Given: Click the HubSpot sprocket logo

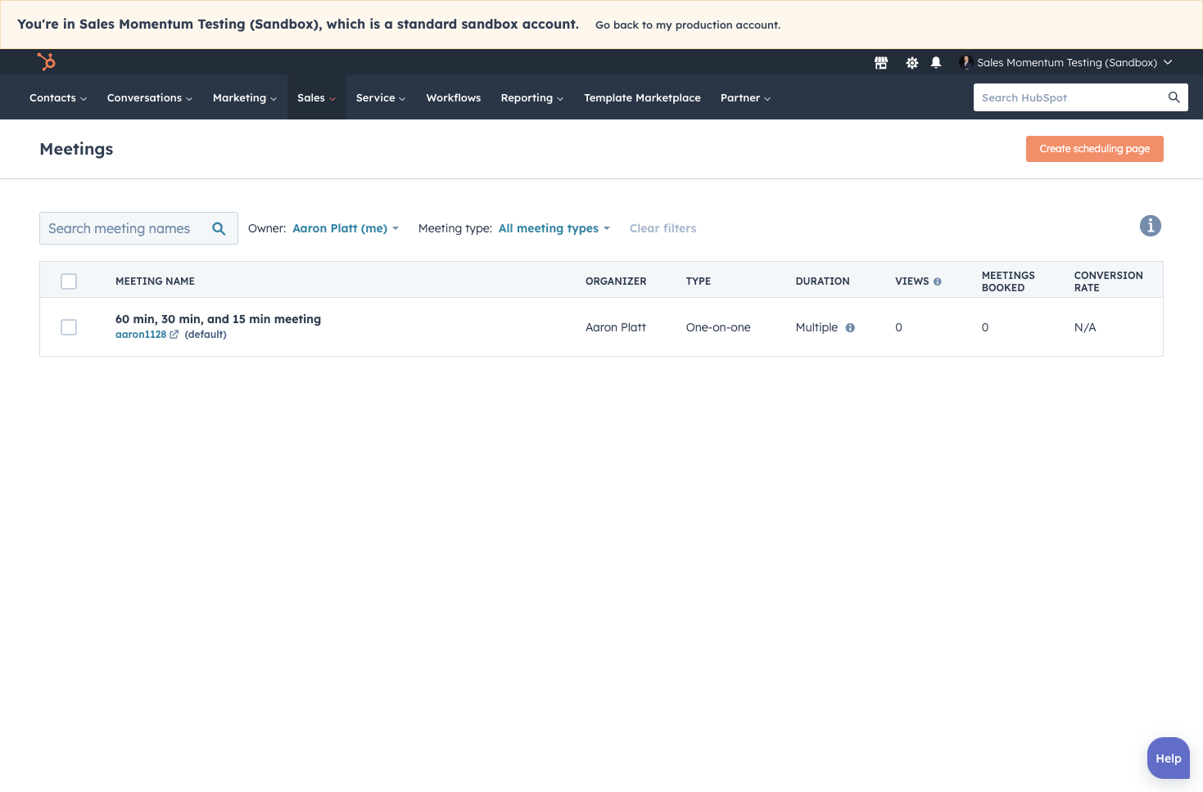Looking at the screenshot, I should pyautogui.click(x=47, y=62).
